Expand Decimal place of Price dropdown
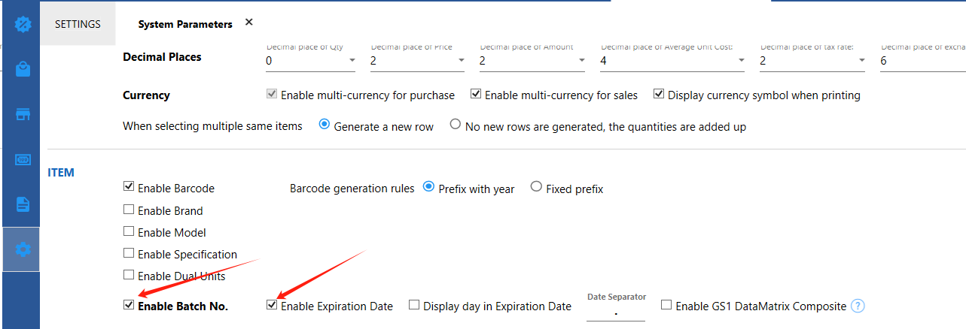 click(417, 61)
